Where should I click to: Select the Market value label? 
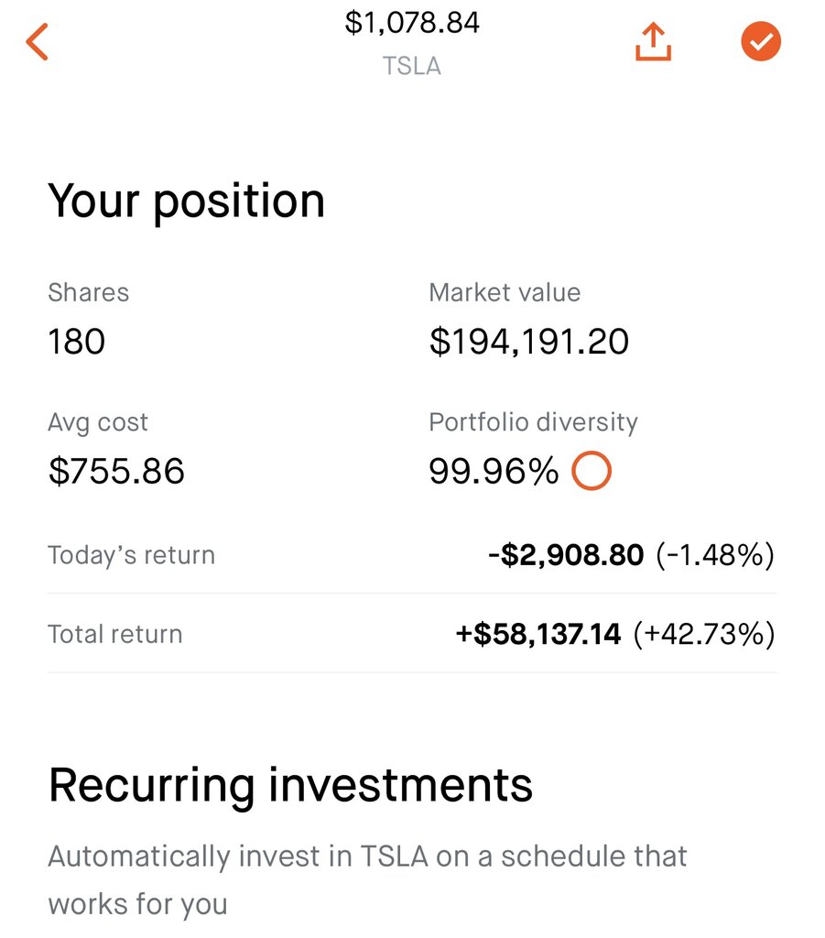pyautogui.click(x=505, y=292)
